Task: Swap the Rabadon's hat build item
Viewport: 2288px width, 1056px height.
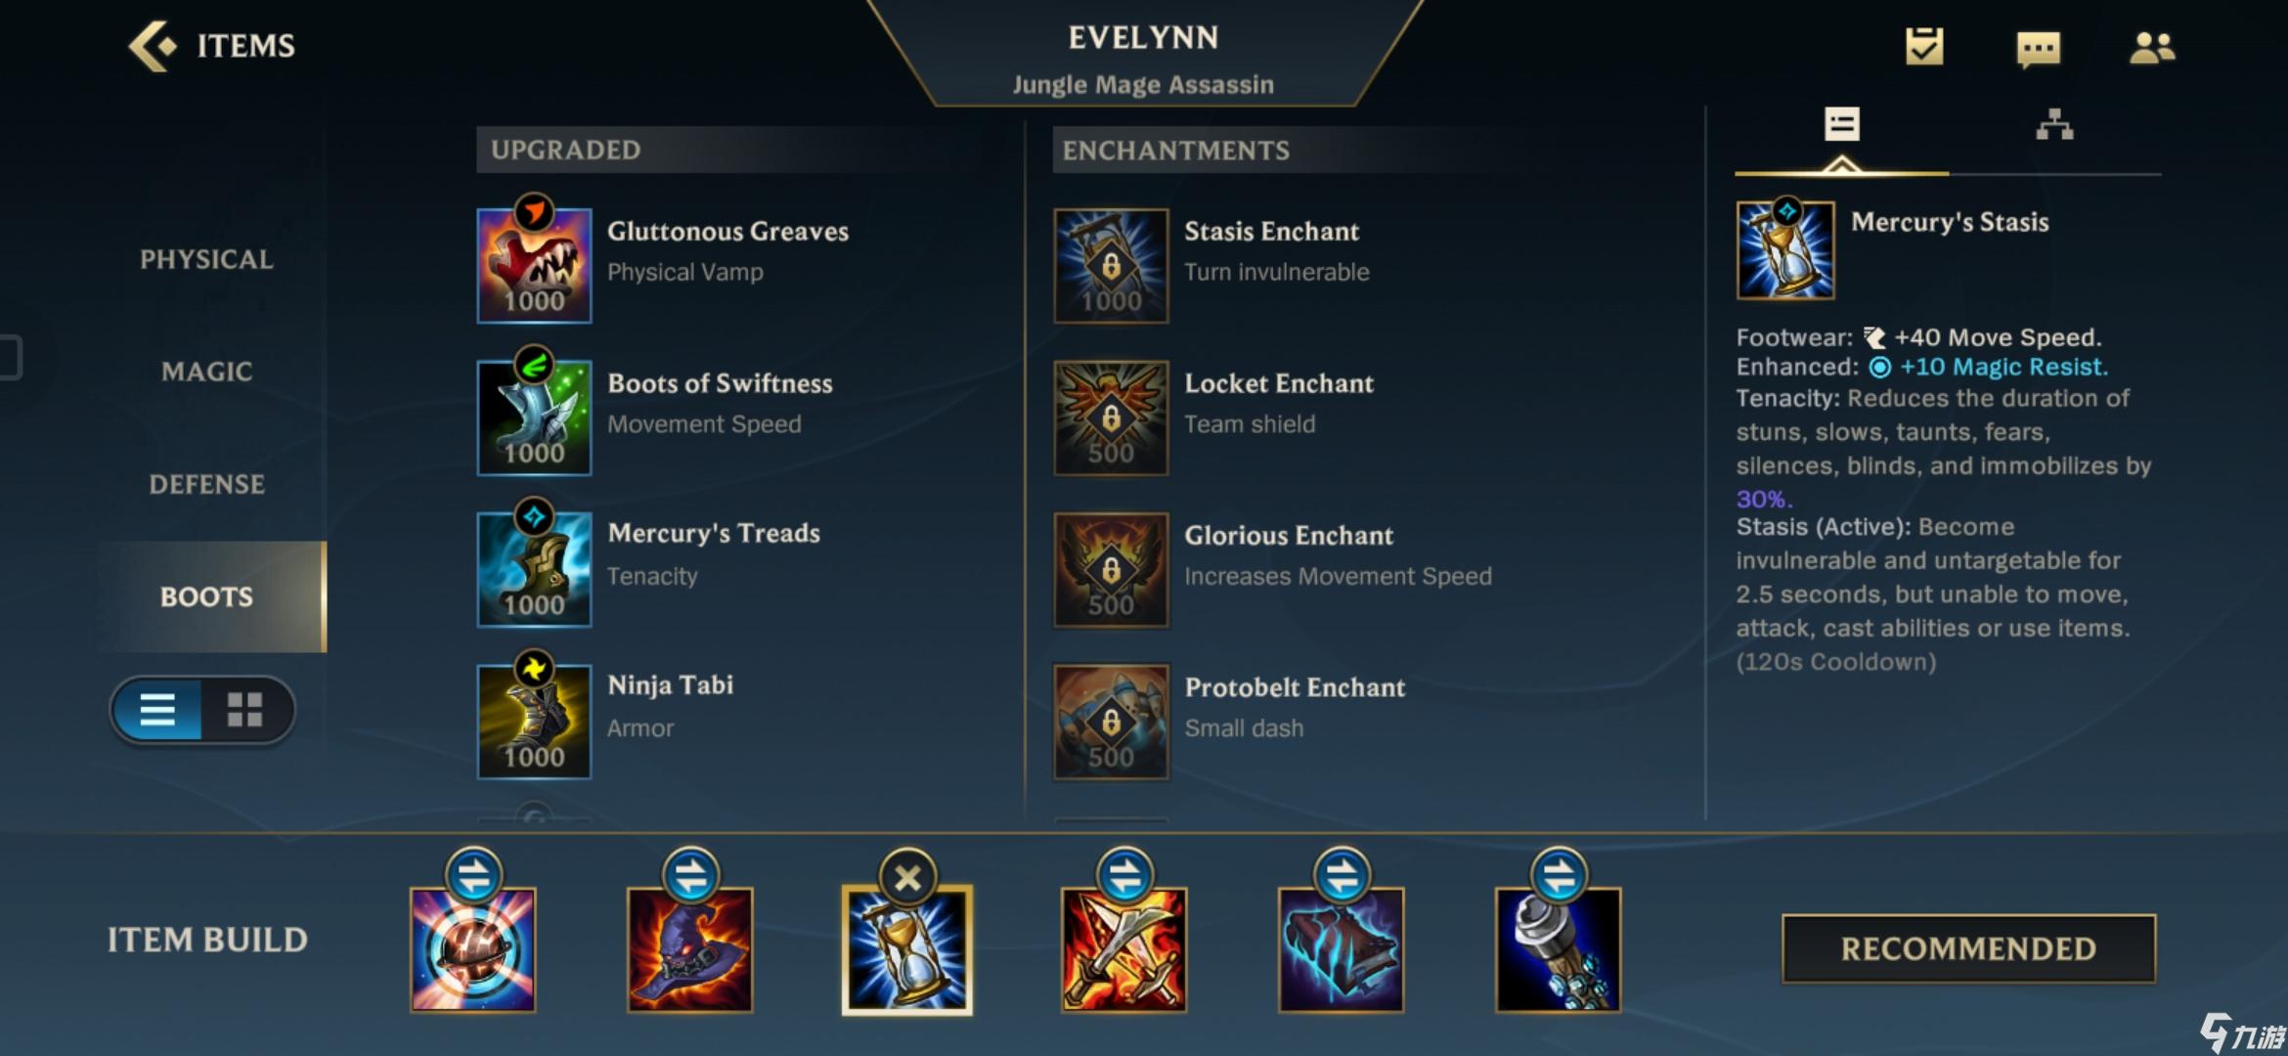Action: 690,875
